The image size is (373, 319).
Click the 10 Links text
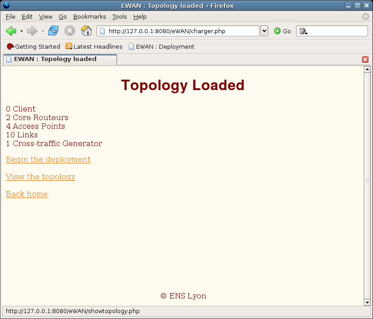22,135
